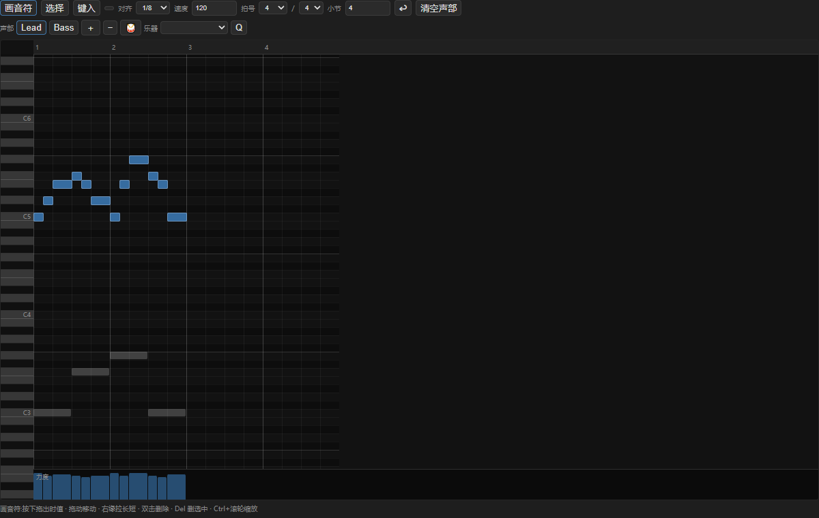Click the gray Bass G3 note in bar 2
This screenshot has width=819, height=518.
129,356
